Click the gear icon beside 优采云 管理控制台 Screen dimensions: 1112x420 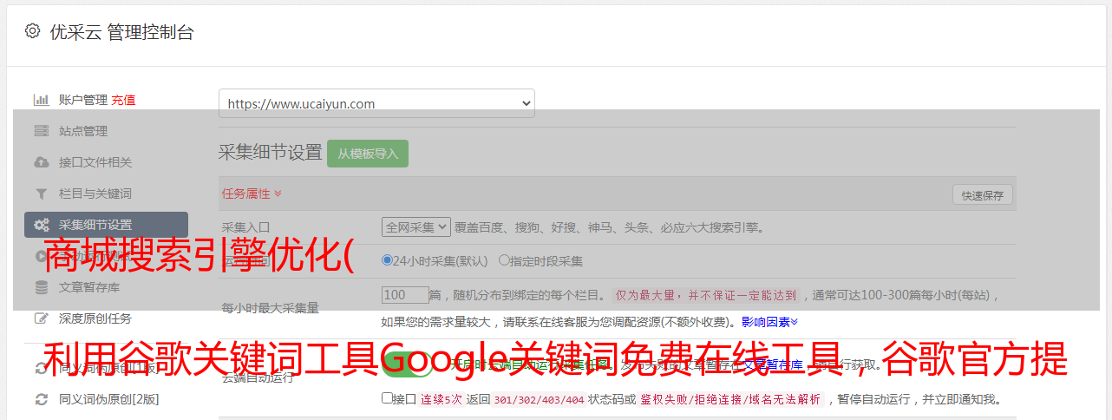(32, 31)
